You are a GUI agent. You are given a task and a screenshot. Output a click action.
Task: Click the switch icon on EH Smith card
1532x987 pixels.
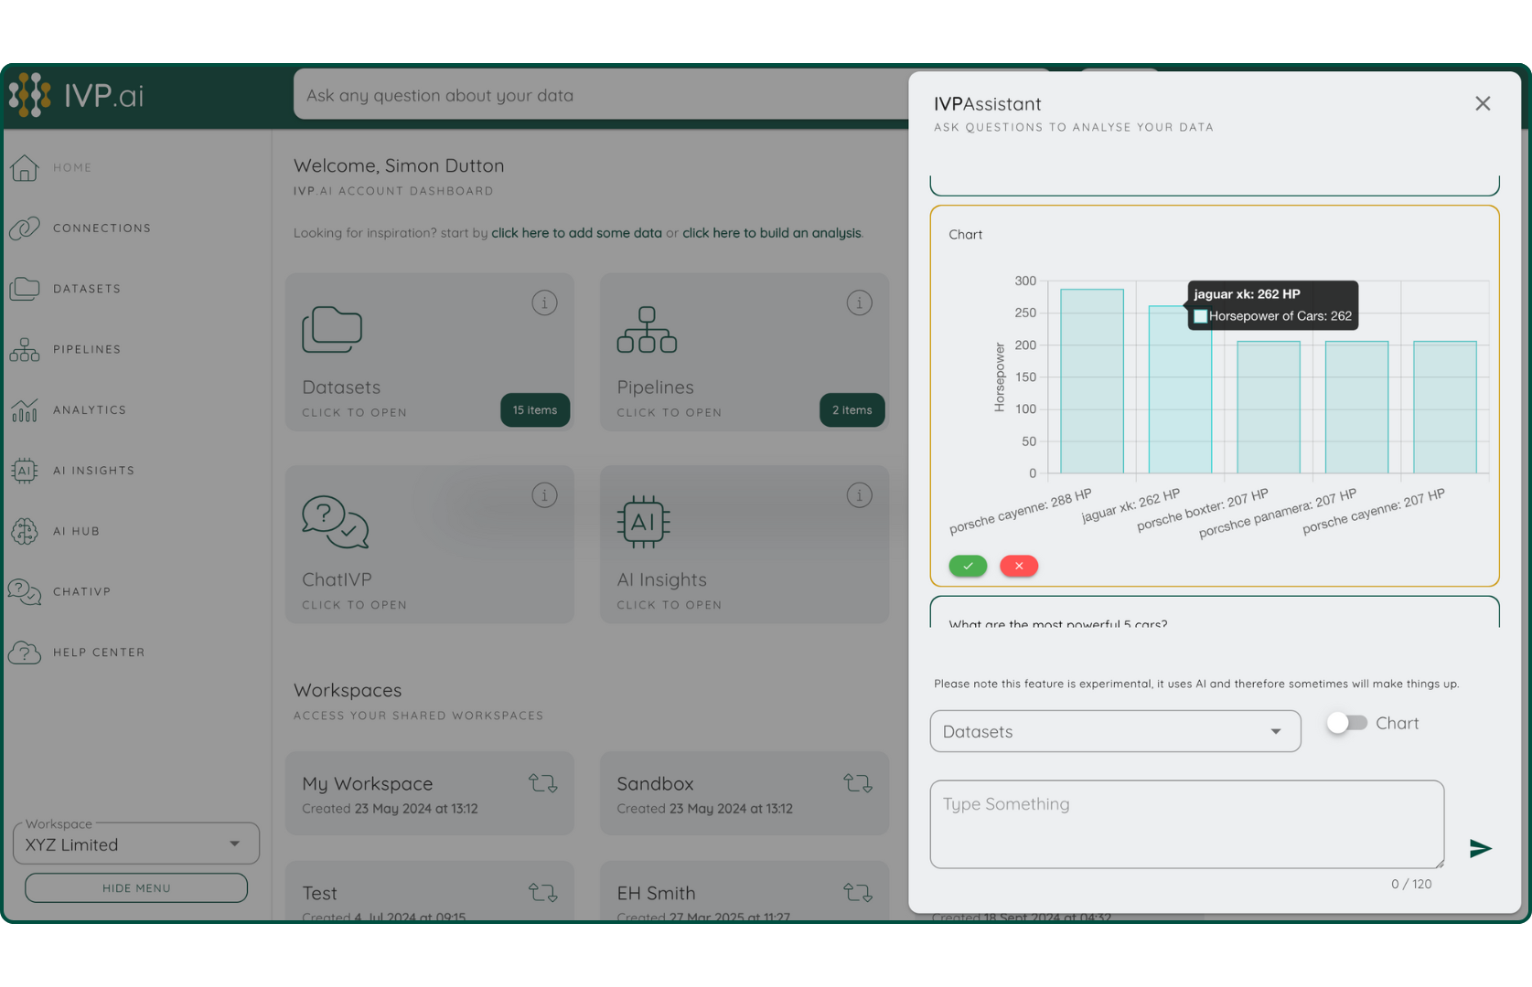858,892
